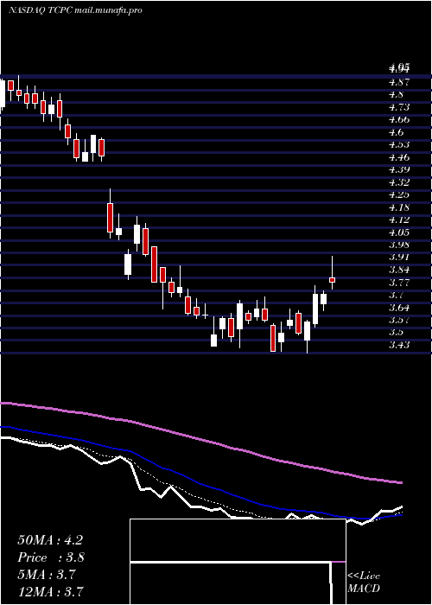Click the 4.6 price axis label
Viewport: 432px width, 605px height.
point(397,132)
